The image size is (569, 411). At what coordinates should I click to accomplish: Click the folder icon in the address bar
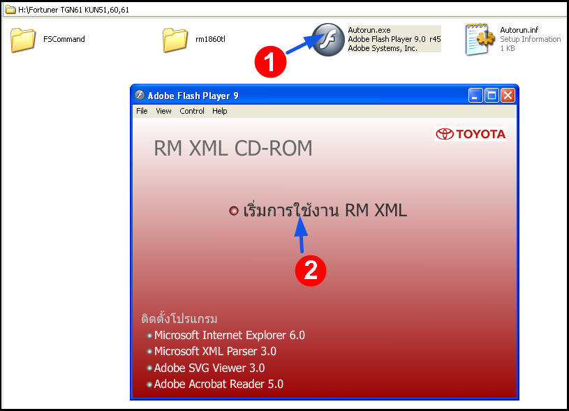(x=10, y=10)
